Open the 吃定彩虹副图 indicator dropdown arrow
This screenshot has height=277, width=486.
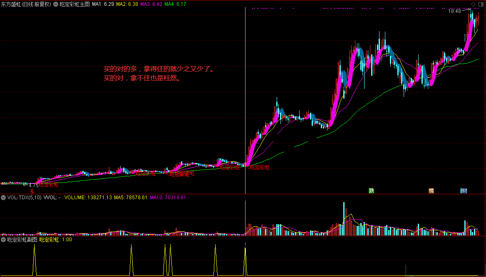3,240
